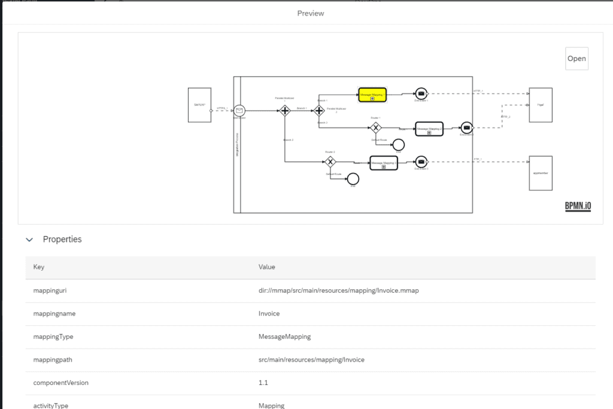The image size is (613, 409).
Task: Click the componentVersion key cell
Action: [60, 383]
